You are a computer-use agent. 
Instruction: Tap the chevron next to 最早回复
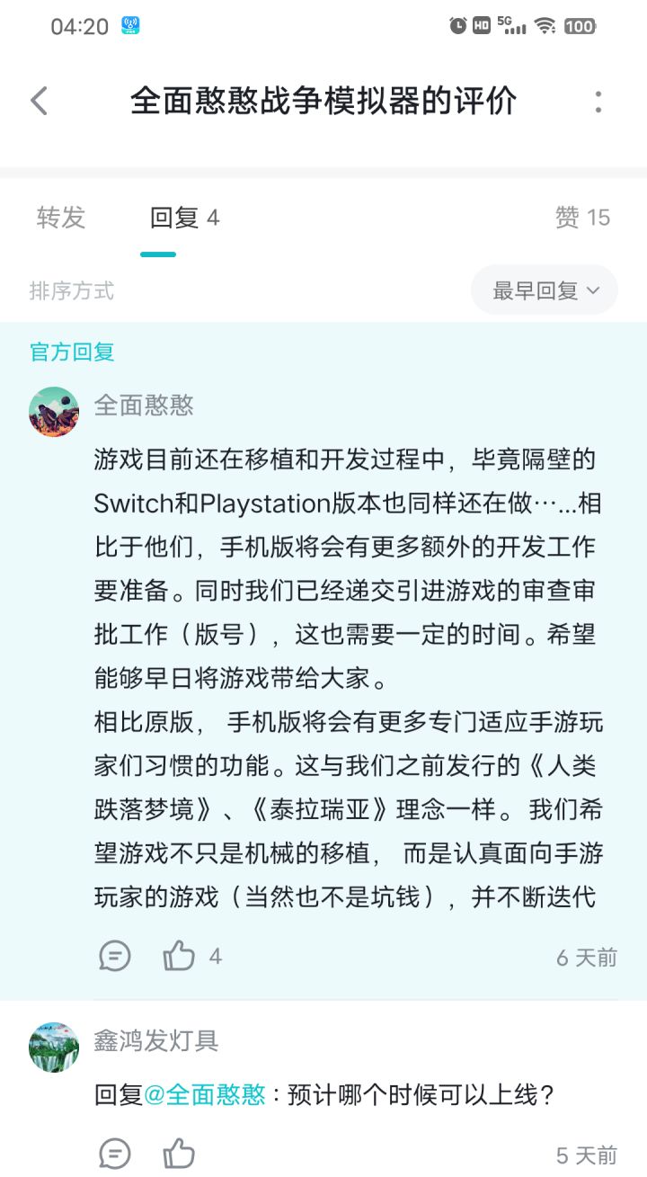[x=592, y=290]
